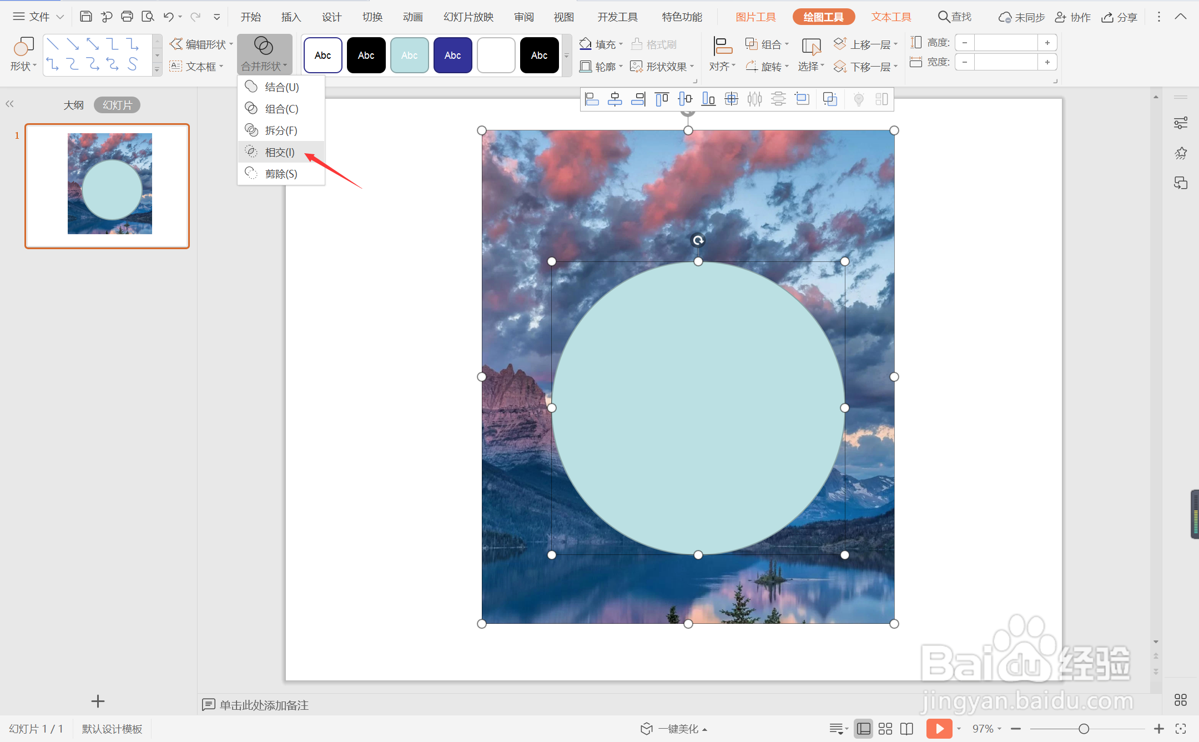Toggle reading view in status bar
This screenshot has width=1199, height=742.
click(907, 729)
